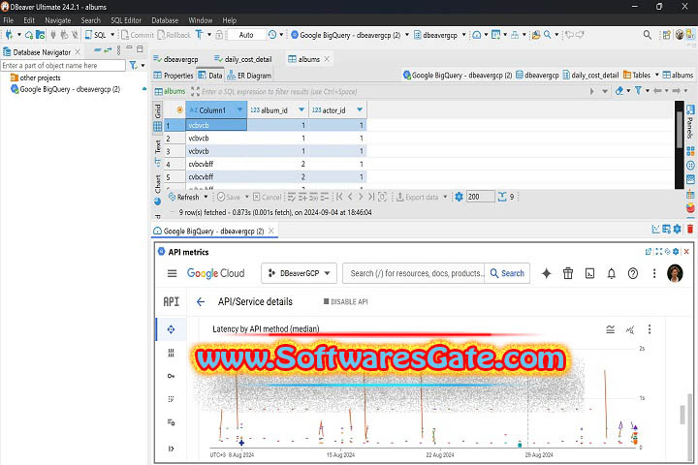Switch to Chart view side tab

158,189
